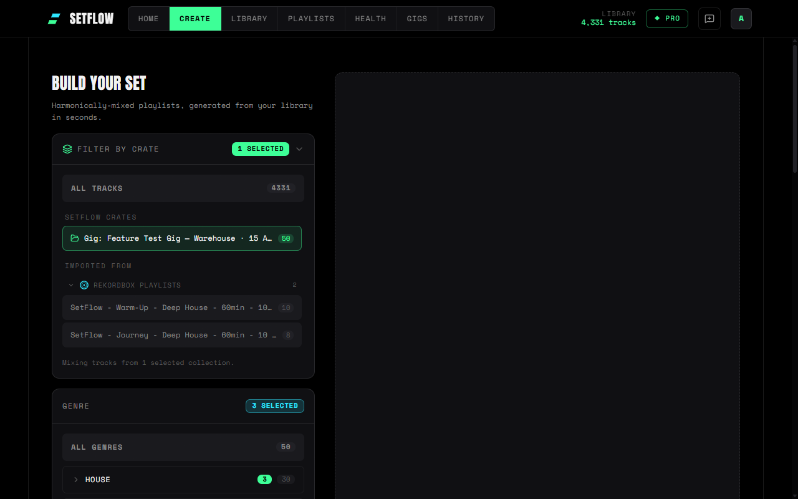
Task: Open the feedback message icon in header
Action: click(709, 19)
